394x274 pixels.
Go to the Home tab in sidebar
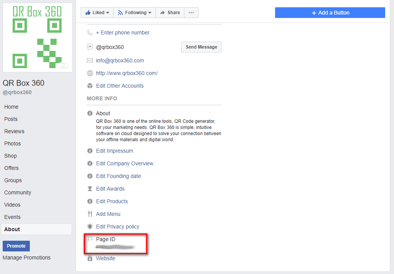(x=11, y=107)
